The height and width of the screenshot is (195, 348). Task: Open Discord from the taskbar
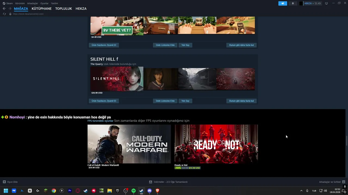point(150,191)
